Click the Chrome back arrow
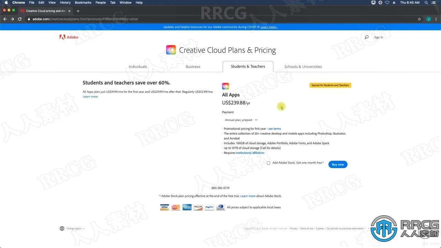The width and height of the screenshot is (441, 248). tap(5, 19)
